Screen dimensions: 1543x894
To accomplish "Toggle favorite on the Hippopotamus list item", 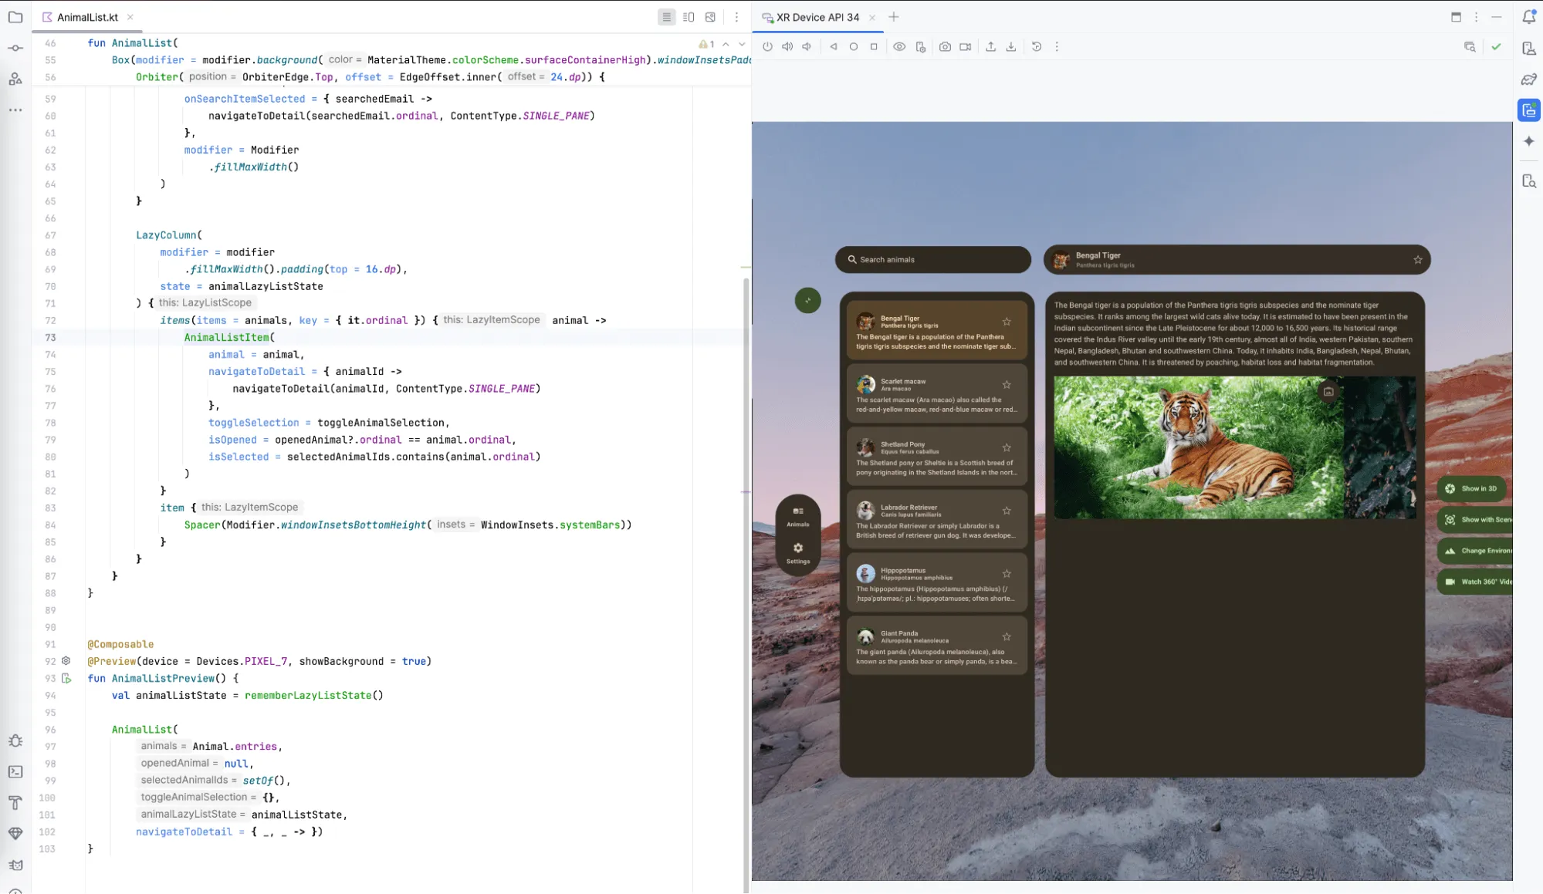I will (1007, 573).
